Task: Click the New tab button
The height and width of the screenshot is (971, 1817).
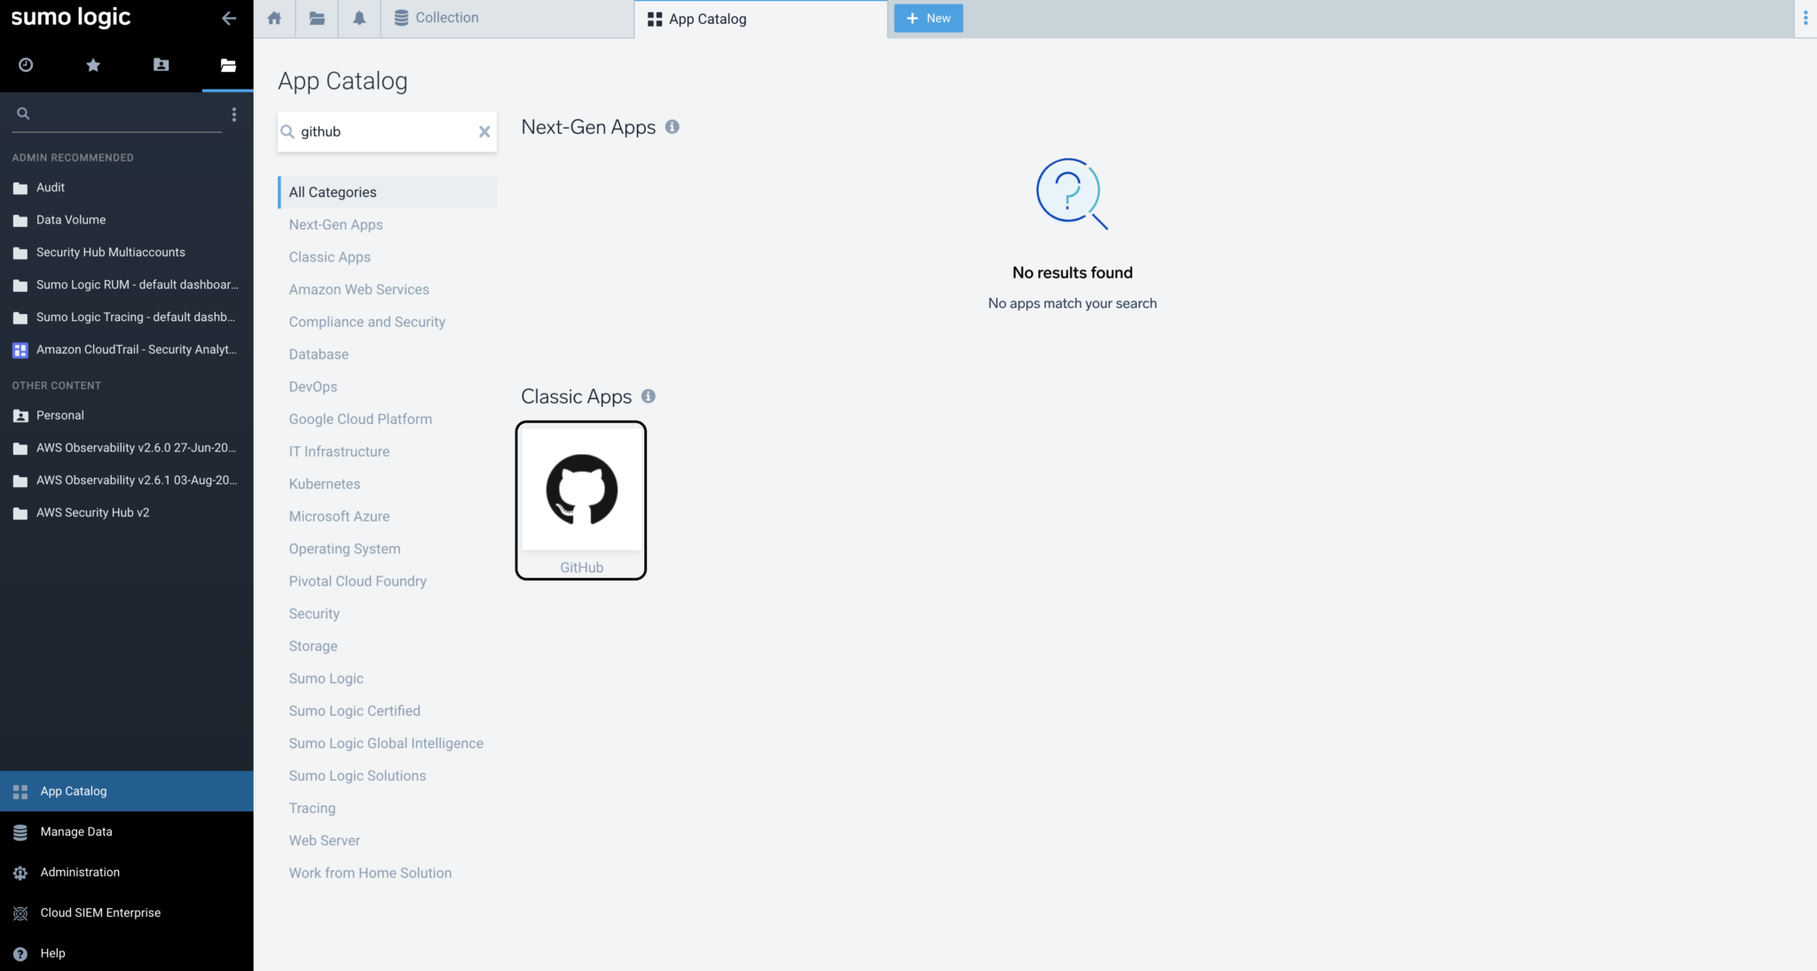Action: click(x=928, y=18)
